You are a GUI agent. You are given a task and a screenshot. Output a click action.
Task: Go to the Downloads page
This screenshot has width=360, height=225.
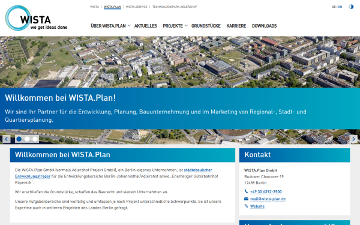pyautogui.click(x=264, y=26)
